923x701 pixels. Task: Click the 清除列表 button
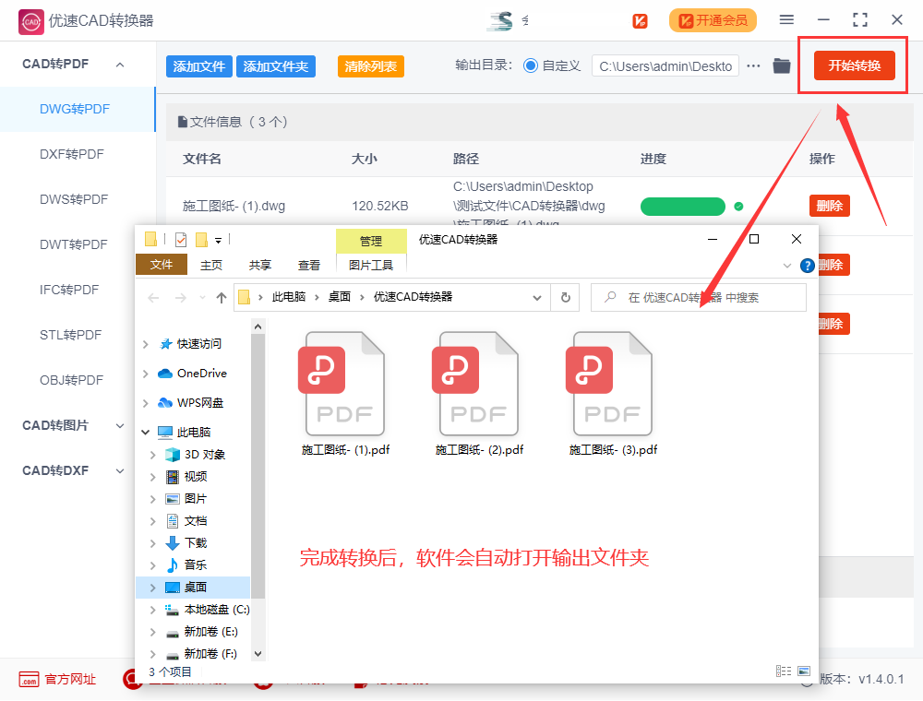point(370,66)
